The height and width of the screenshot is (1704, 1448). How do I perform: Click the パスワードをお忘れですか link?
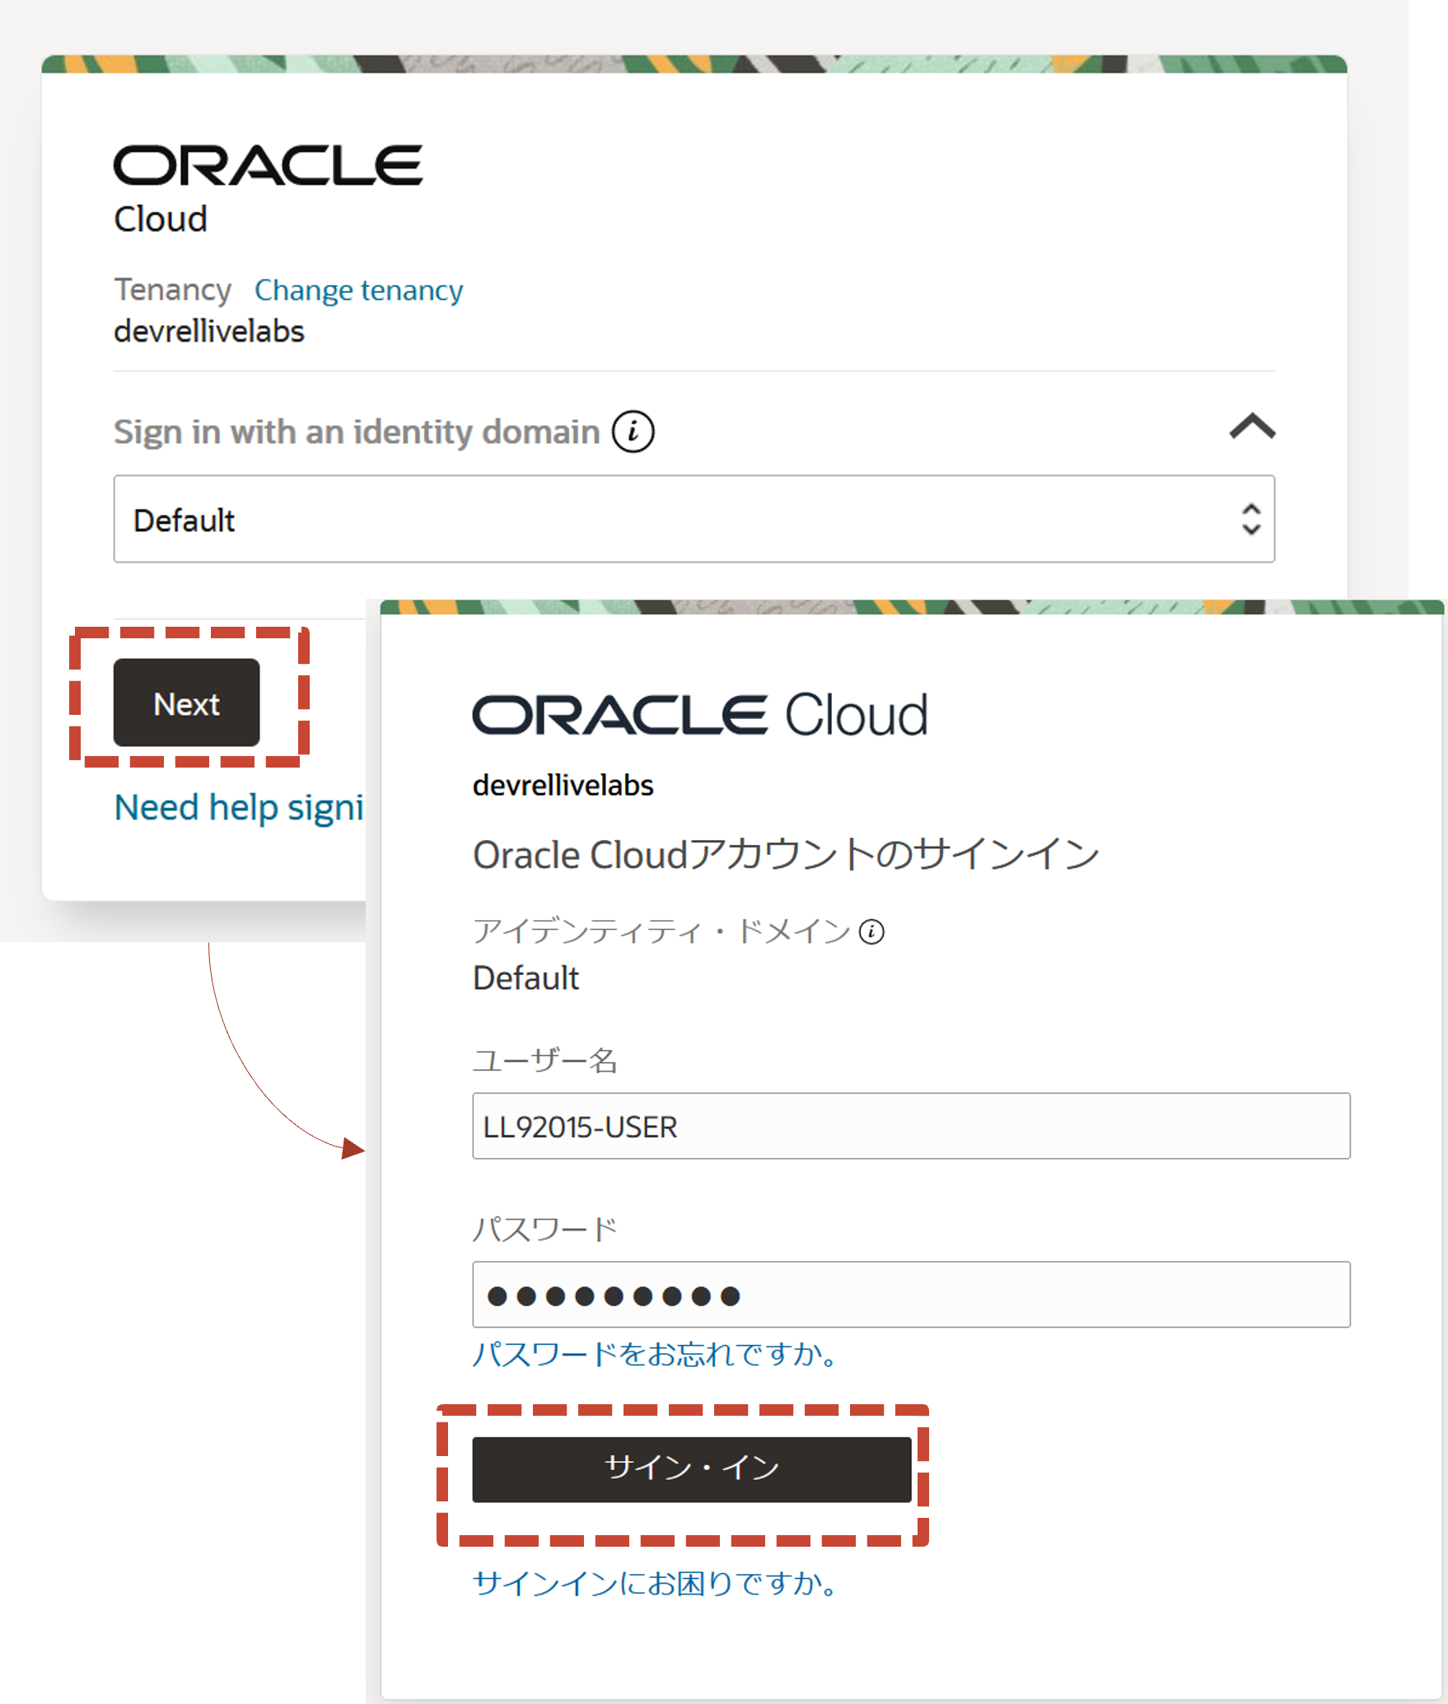[655, 1353]
